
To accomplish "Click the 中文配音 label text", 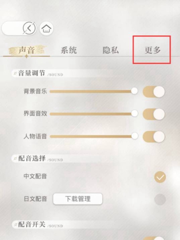I will point(35,176).
